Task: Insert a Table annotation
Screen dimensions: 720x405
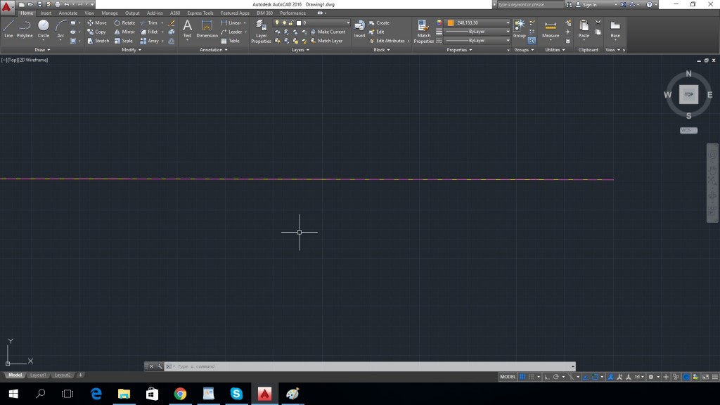Action: click(x=230, y=41)
